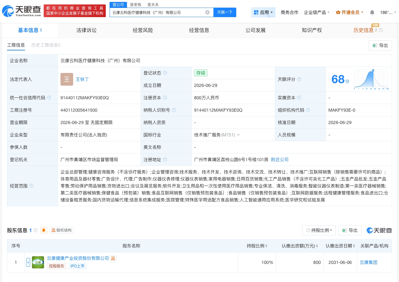Click the 王 avatar of legal representative
This screenshot has height=282, width=399.
pyautogui.click(x=67, y=79)
